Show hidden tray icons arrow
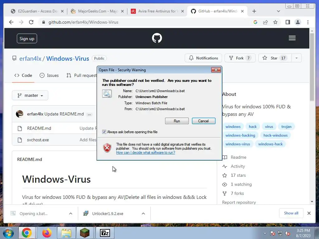 (x=265, y=233)
